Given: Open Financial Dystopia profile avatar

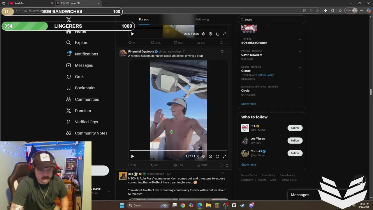Looking at the screenshot, I should [123, 53].
